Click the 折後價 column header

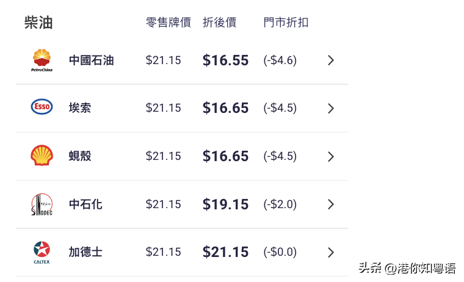(x=220, y=23)
